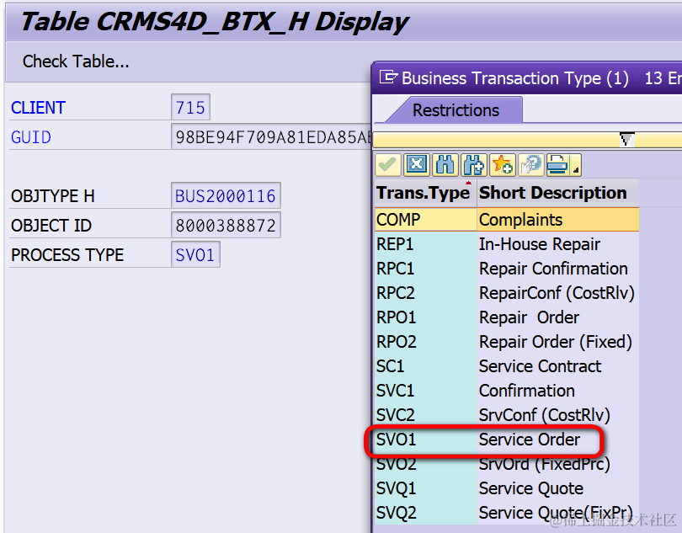Add to personal value list star icon

503,165
